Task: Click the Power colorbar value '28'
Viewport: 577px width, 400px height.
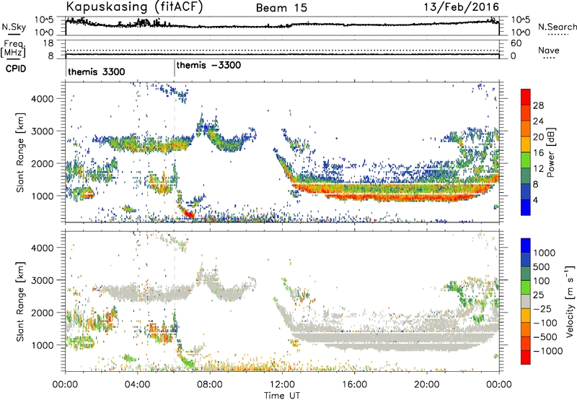Action: pyautogui.click(x=538, y=105)
